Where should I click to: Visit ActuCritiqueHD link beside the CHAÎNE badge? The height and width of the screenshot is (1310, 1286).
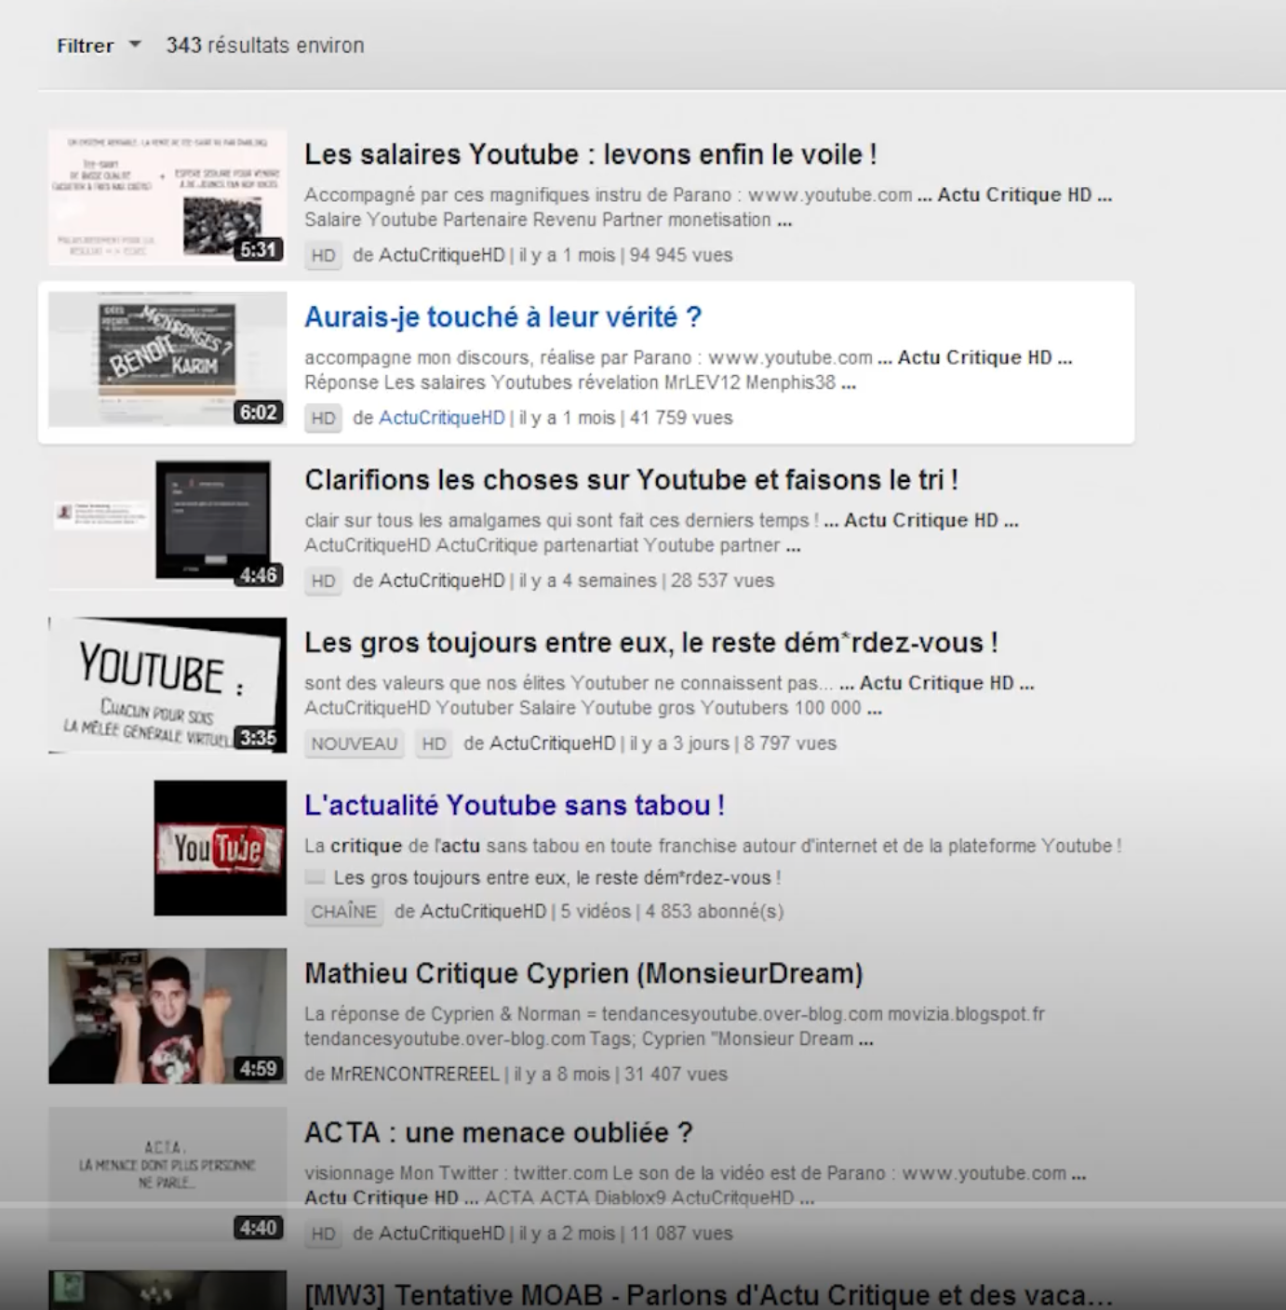tap(483, 912)
